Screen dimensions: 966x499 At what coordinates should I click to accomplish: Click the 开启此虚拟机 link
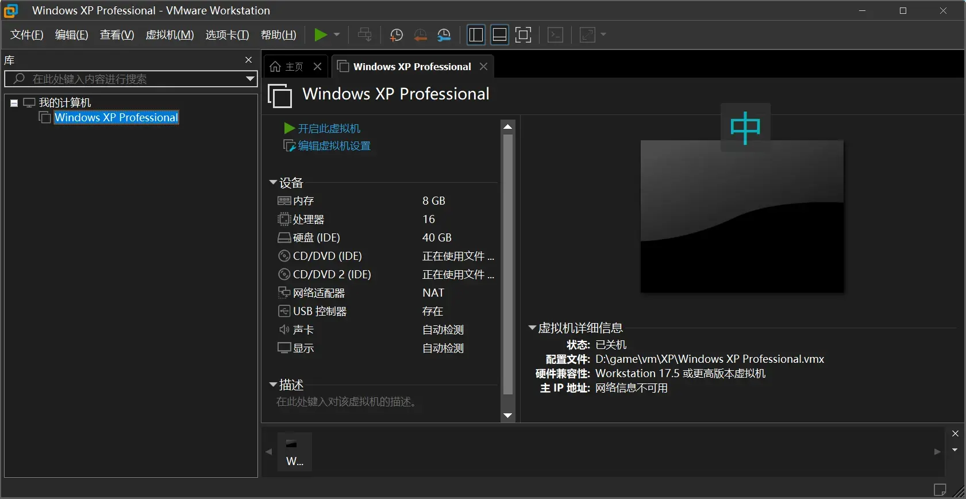(x=329, y=128)
